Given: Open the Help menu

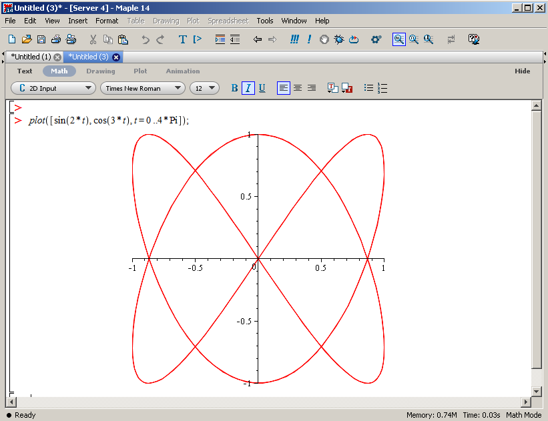Looking at the screenshot, I should (x=322, y=21).
